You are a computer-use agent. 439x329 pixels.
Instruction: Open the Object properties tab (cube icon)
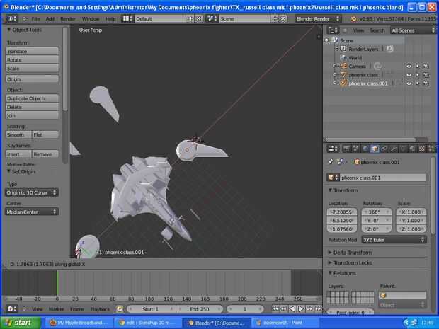tap(375, 149)
